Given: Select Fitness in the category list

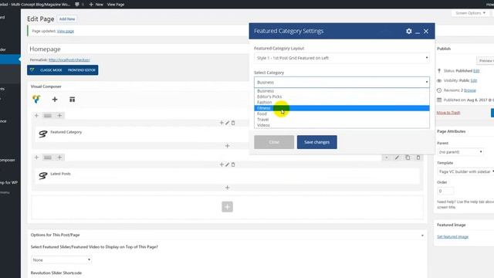Looking at the screenshot, I should click(342, 108).
